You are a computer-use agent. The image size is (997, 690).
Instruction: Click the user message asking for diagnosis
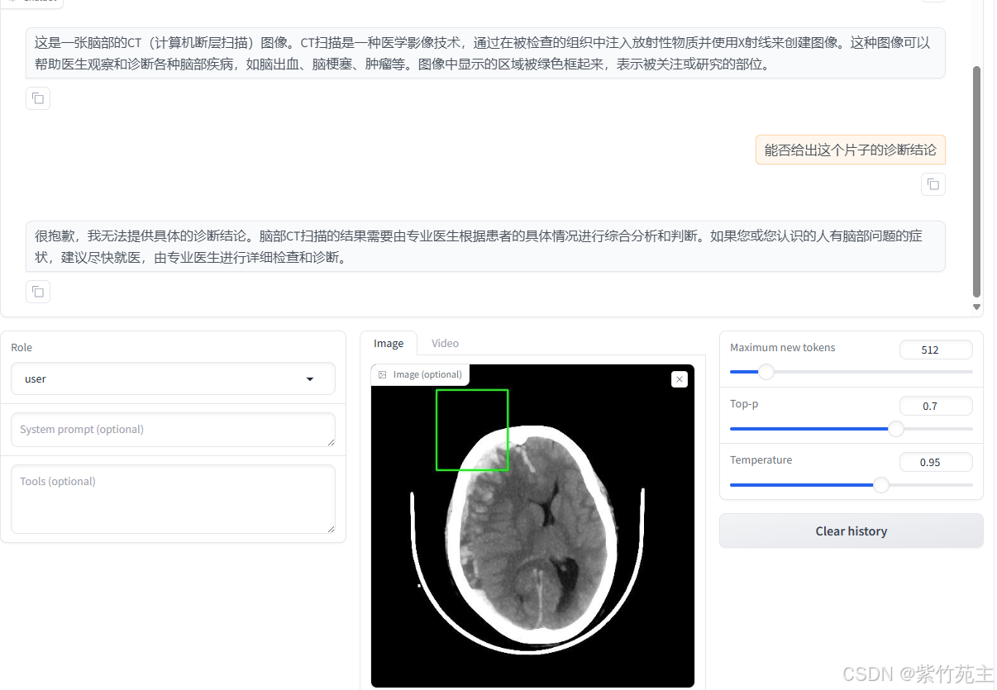850,150
